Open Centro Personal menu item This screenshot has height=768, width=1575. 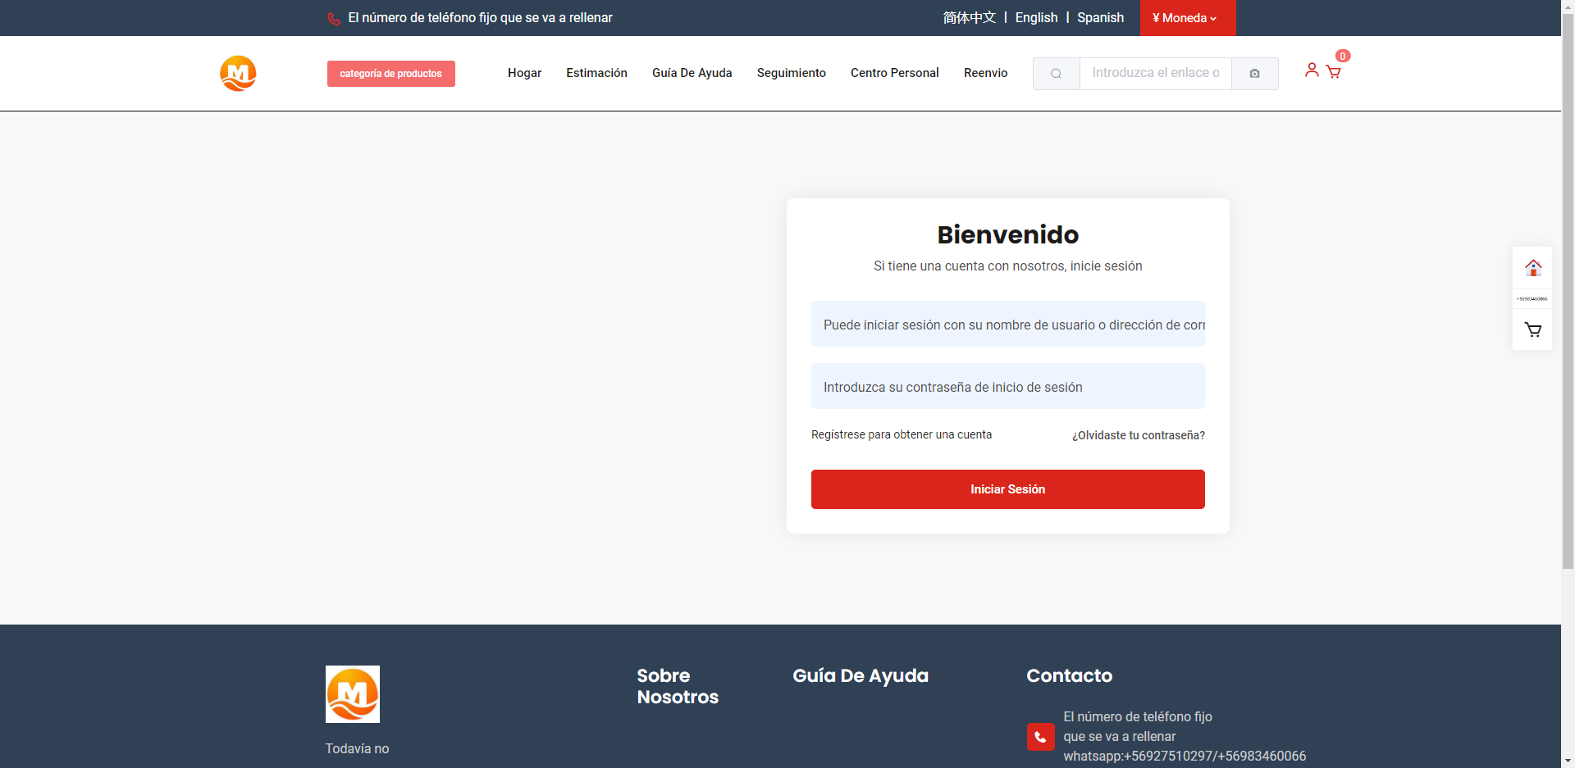(894, 73)
